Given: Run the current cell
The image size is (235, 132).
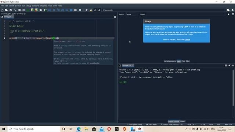Looking at the screenshot, I should 32,10.
